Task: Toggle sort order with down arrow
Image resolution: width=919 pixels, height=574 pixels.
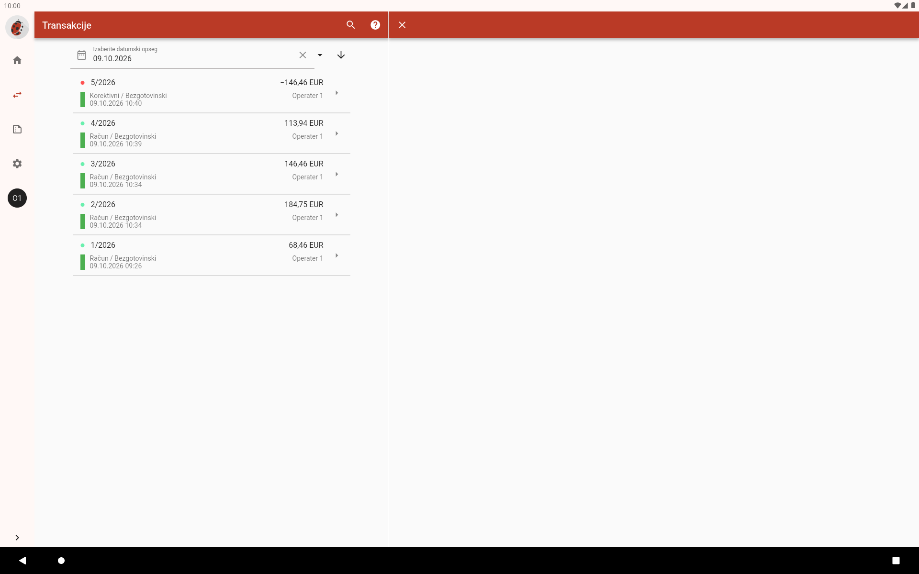Action: [341, 55]
